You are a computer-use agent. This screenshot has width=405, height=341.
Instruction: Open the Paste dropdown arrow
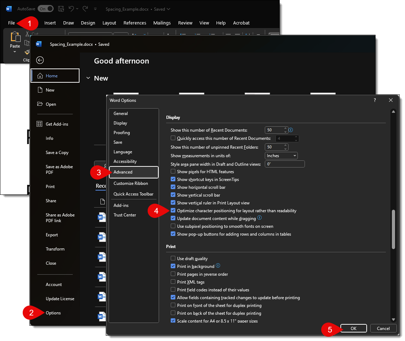click(x=15, y=52)
